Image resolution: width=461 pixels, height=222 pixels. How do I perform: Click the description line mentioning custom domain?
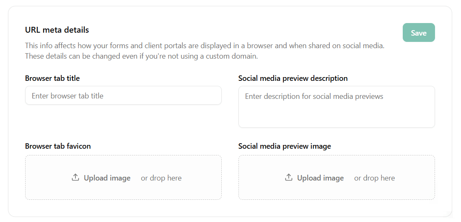(x=141, y=56)
